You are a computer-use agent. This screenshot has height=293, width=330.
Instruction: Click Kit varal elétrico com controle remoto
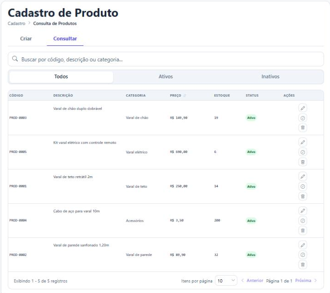pyautogui.click(x=85, y=143)
